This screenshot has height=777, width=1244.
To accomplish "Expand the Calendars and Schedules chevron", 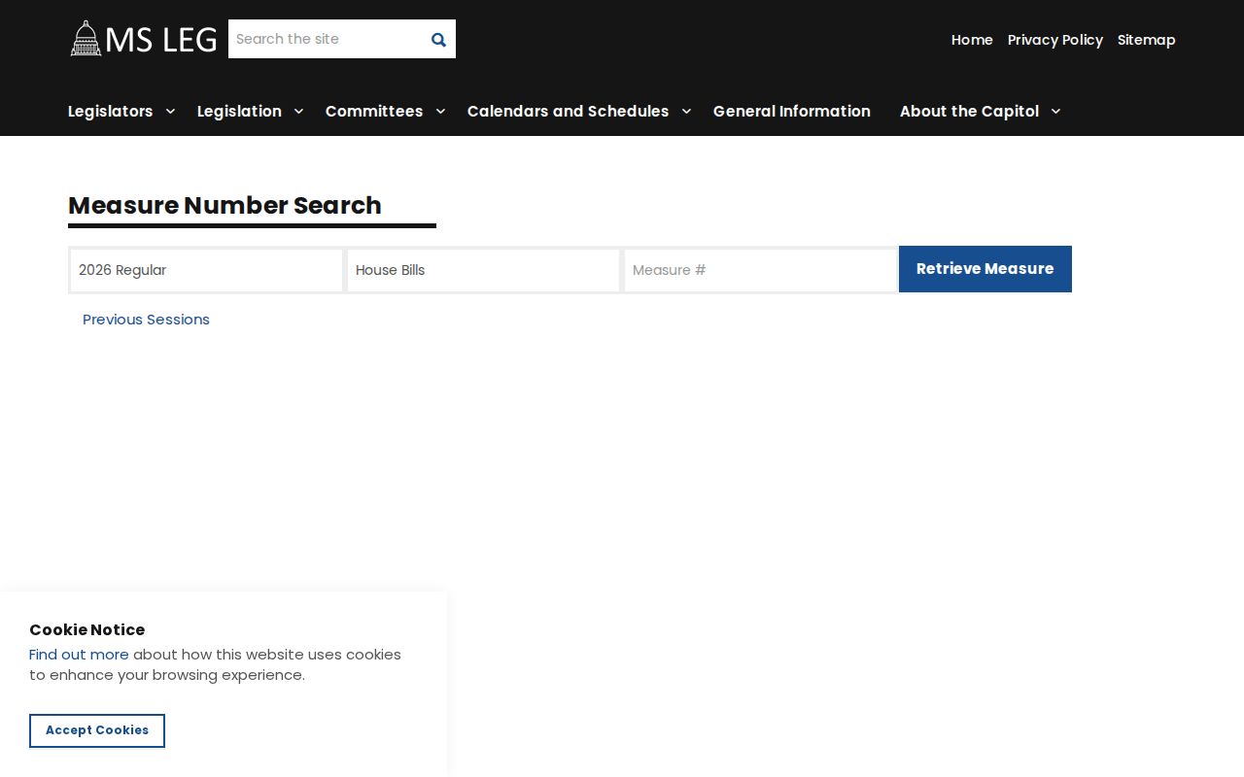I will (x=686, y=111).
